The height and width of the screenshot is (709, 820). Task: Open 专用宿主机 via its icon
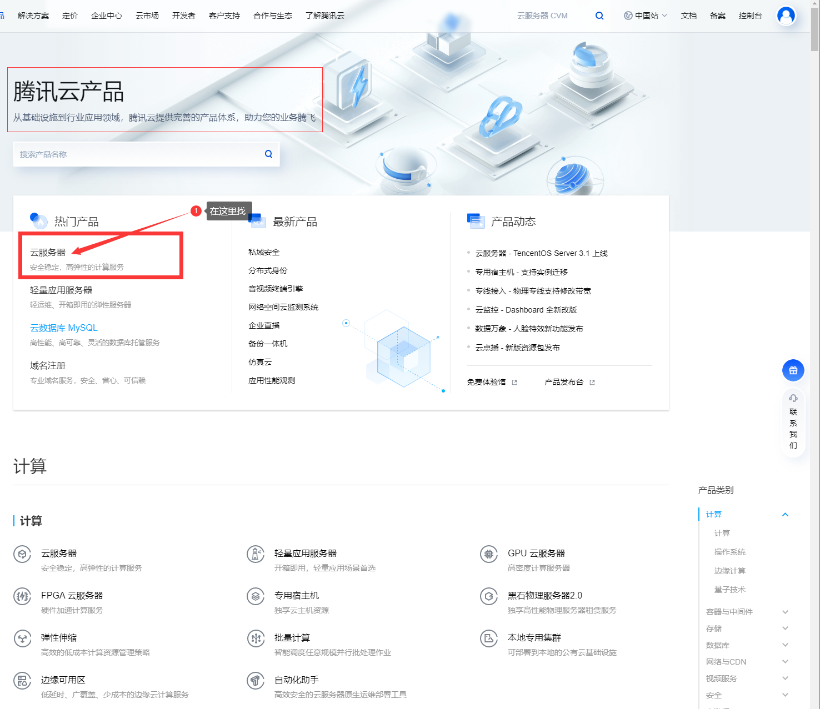tap(256, 596)
